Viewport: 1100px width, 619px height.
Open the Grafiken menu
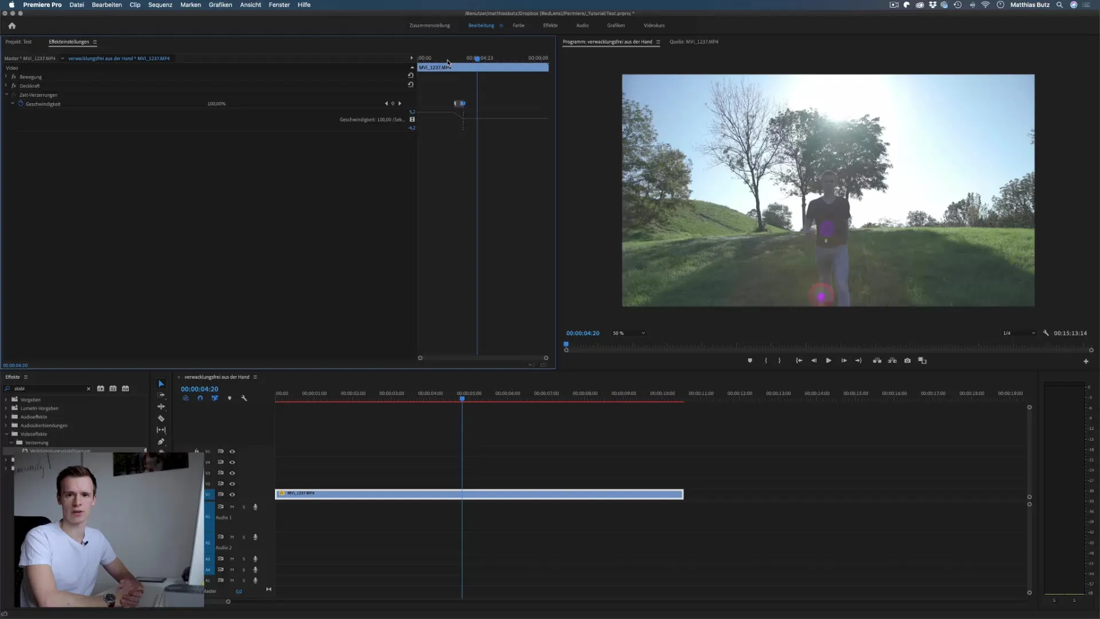221,5
